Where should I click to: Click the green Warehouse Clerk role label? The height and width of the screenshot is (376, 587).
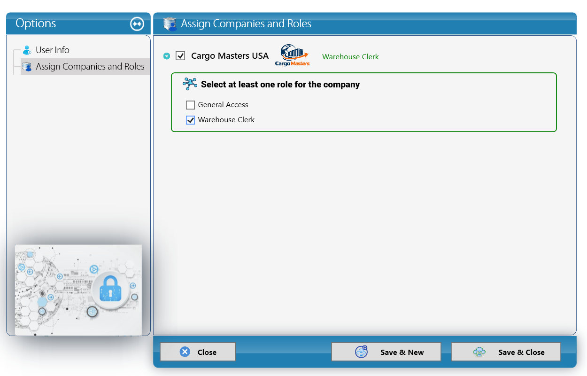click(350, 57)
